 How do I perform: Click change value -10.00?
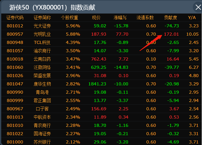(x=121, y=84)
